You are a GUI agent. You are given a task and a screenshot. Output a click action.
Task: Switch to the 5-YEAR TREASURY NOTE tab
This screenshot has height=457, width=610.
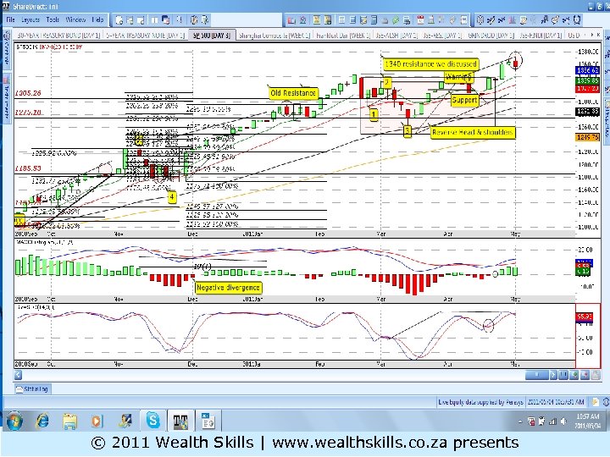point(145,35)
